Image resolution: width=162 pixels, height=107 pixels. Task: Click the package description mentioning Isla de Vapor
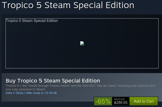[x=80, y=87]
